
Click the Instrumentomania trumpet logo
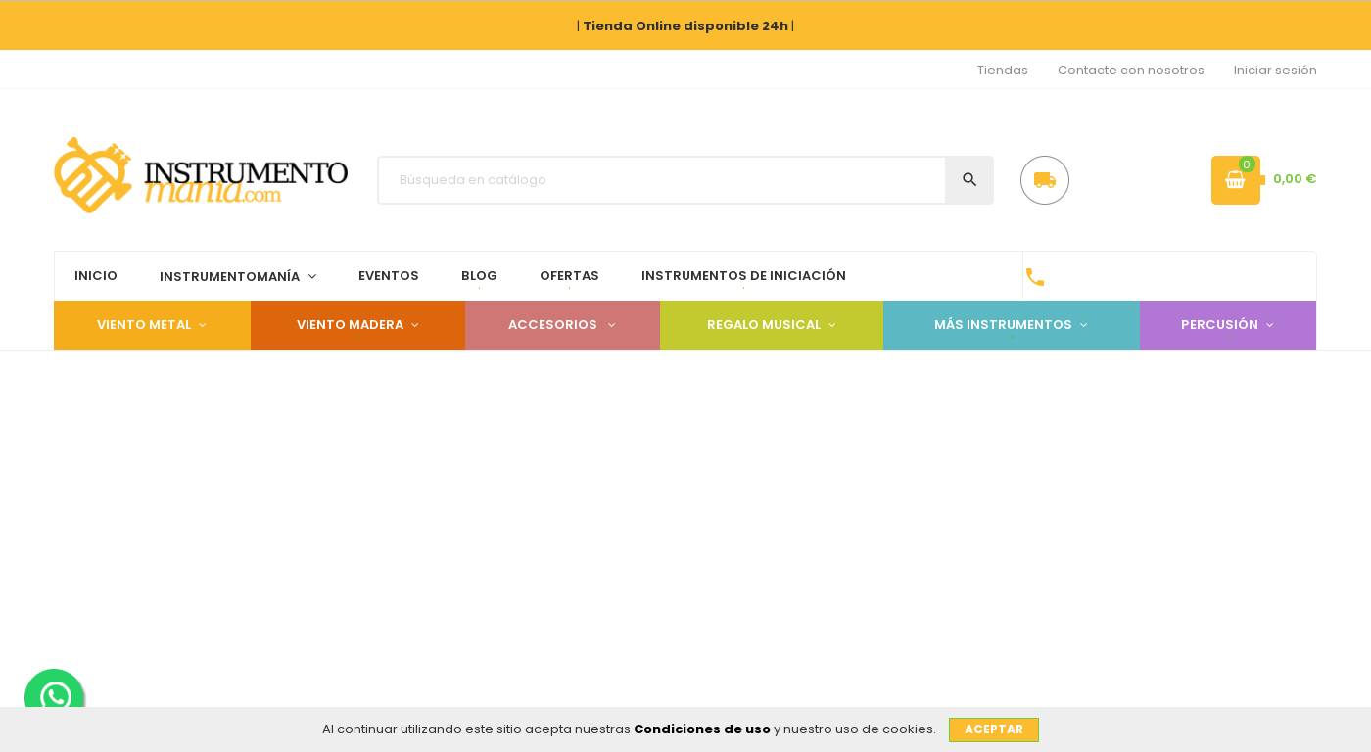tap(201, 175)
